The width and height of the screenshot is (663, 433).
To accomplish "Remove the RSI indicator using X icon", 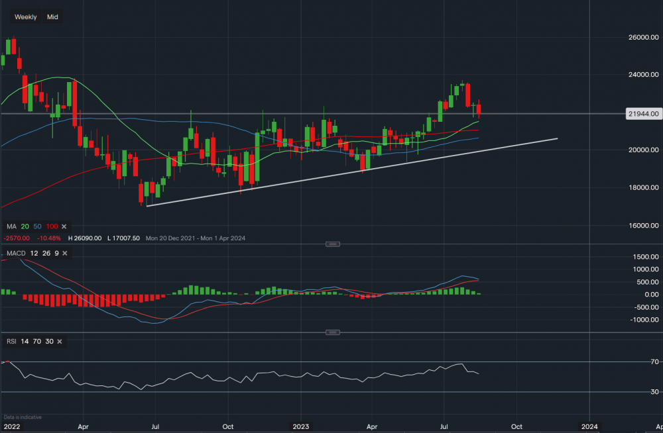I will (x=60, y=342).
